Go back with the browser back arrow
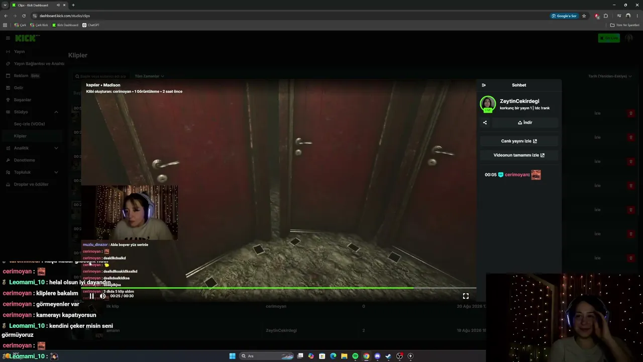The height and width of the screenshot is (362, 643). click(6, 16)
